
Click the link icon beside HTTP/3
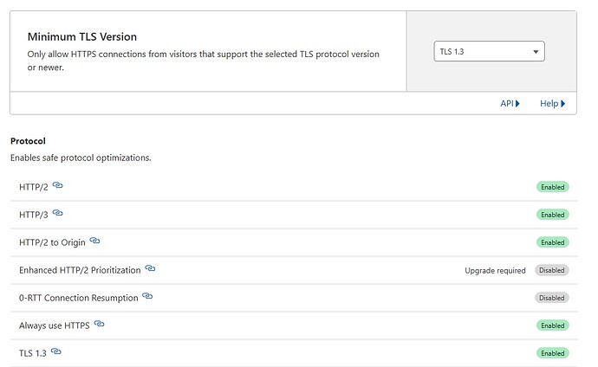pos(58,213)
